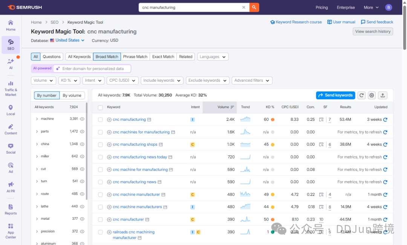The image size is (407, 245).
Task: Open the AI PR sidebar icon
Action: (11, 187)
